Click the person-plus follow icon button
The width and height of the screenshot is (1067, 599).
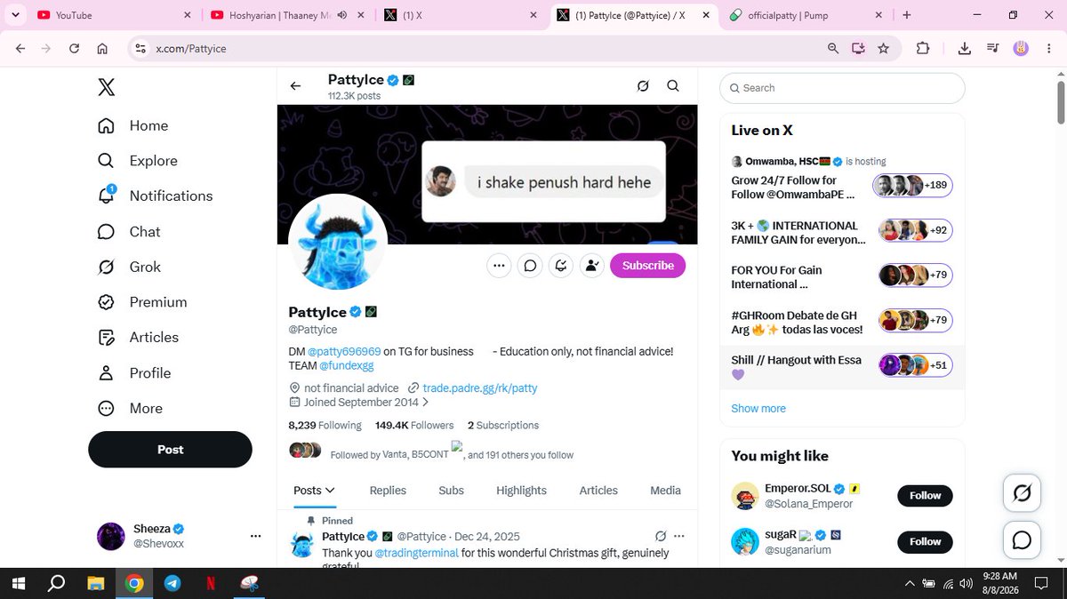coord(591,265)
